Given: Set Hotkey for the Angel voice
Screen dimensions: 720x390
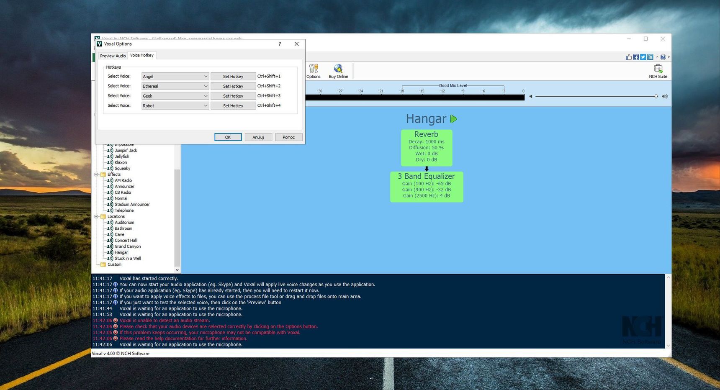Looking at the screenshot, I should point(233,76).
